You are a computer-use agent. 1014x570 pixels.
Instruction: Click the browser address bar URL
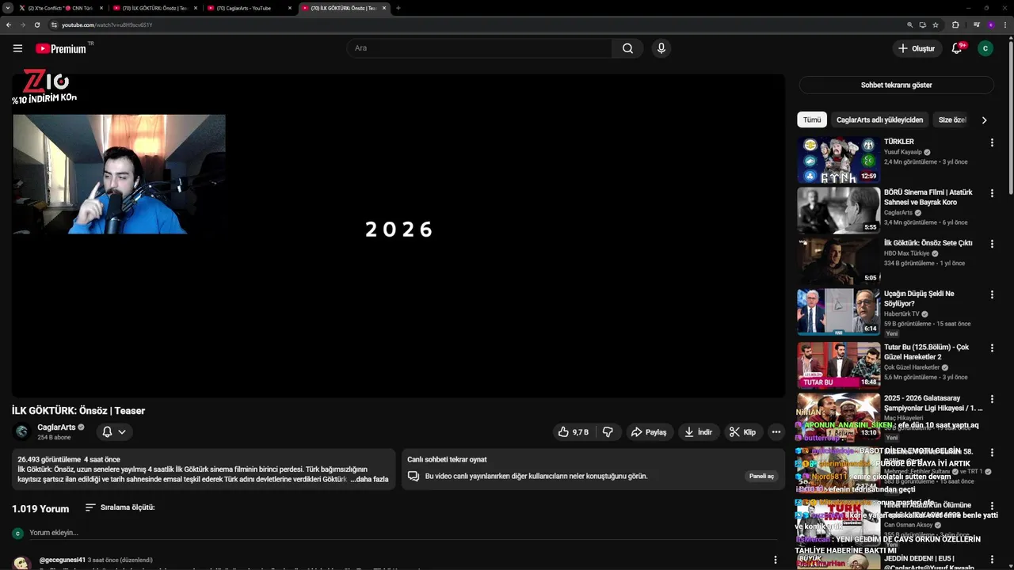107,25
